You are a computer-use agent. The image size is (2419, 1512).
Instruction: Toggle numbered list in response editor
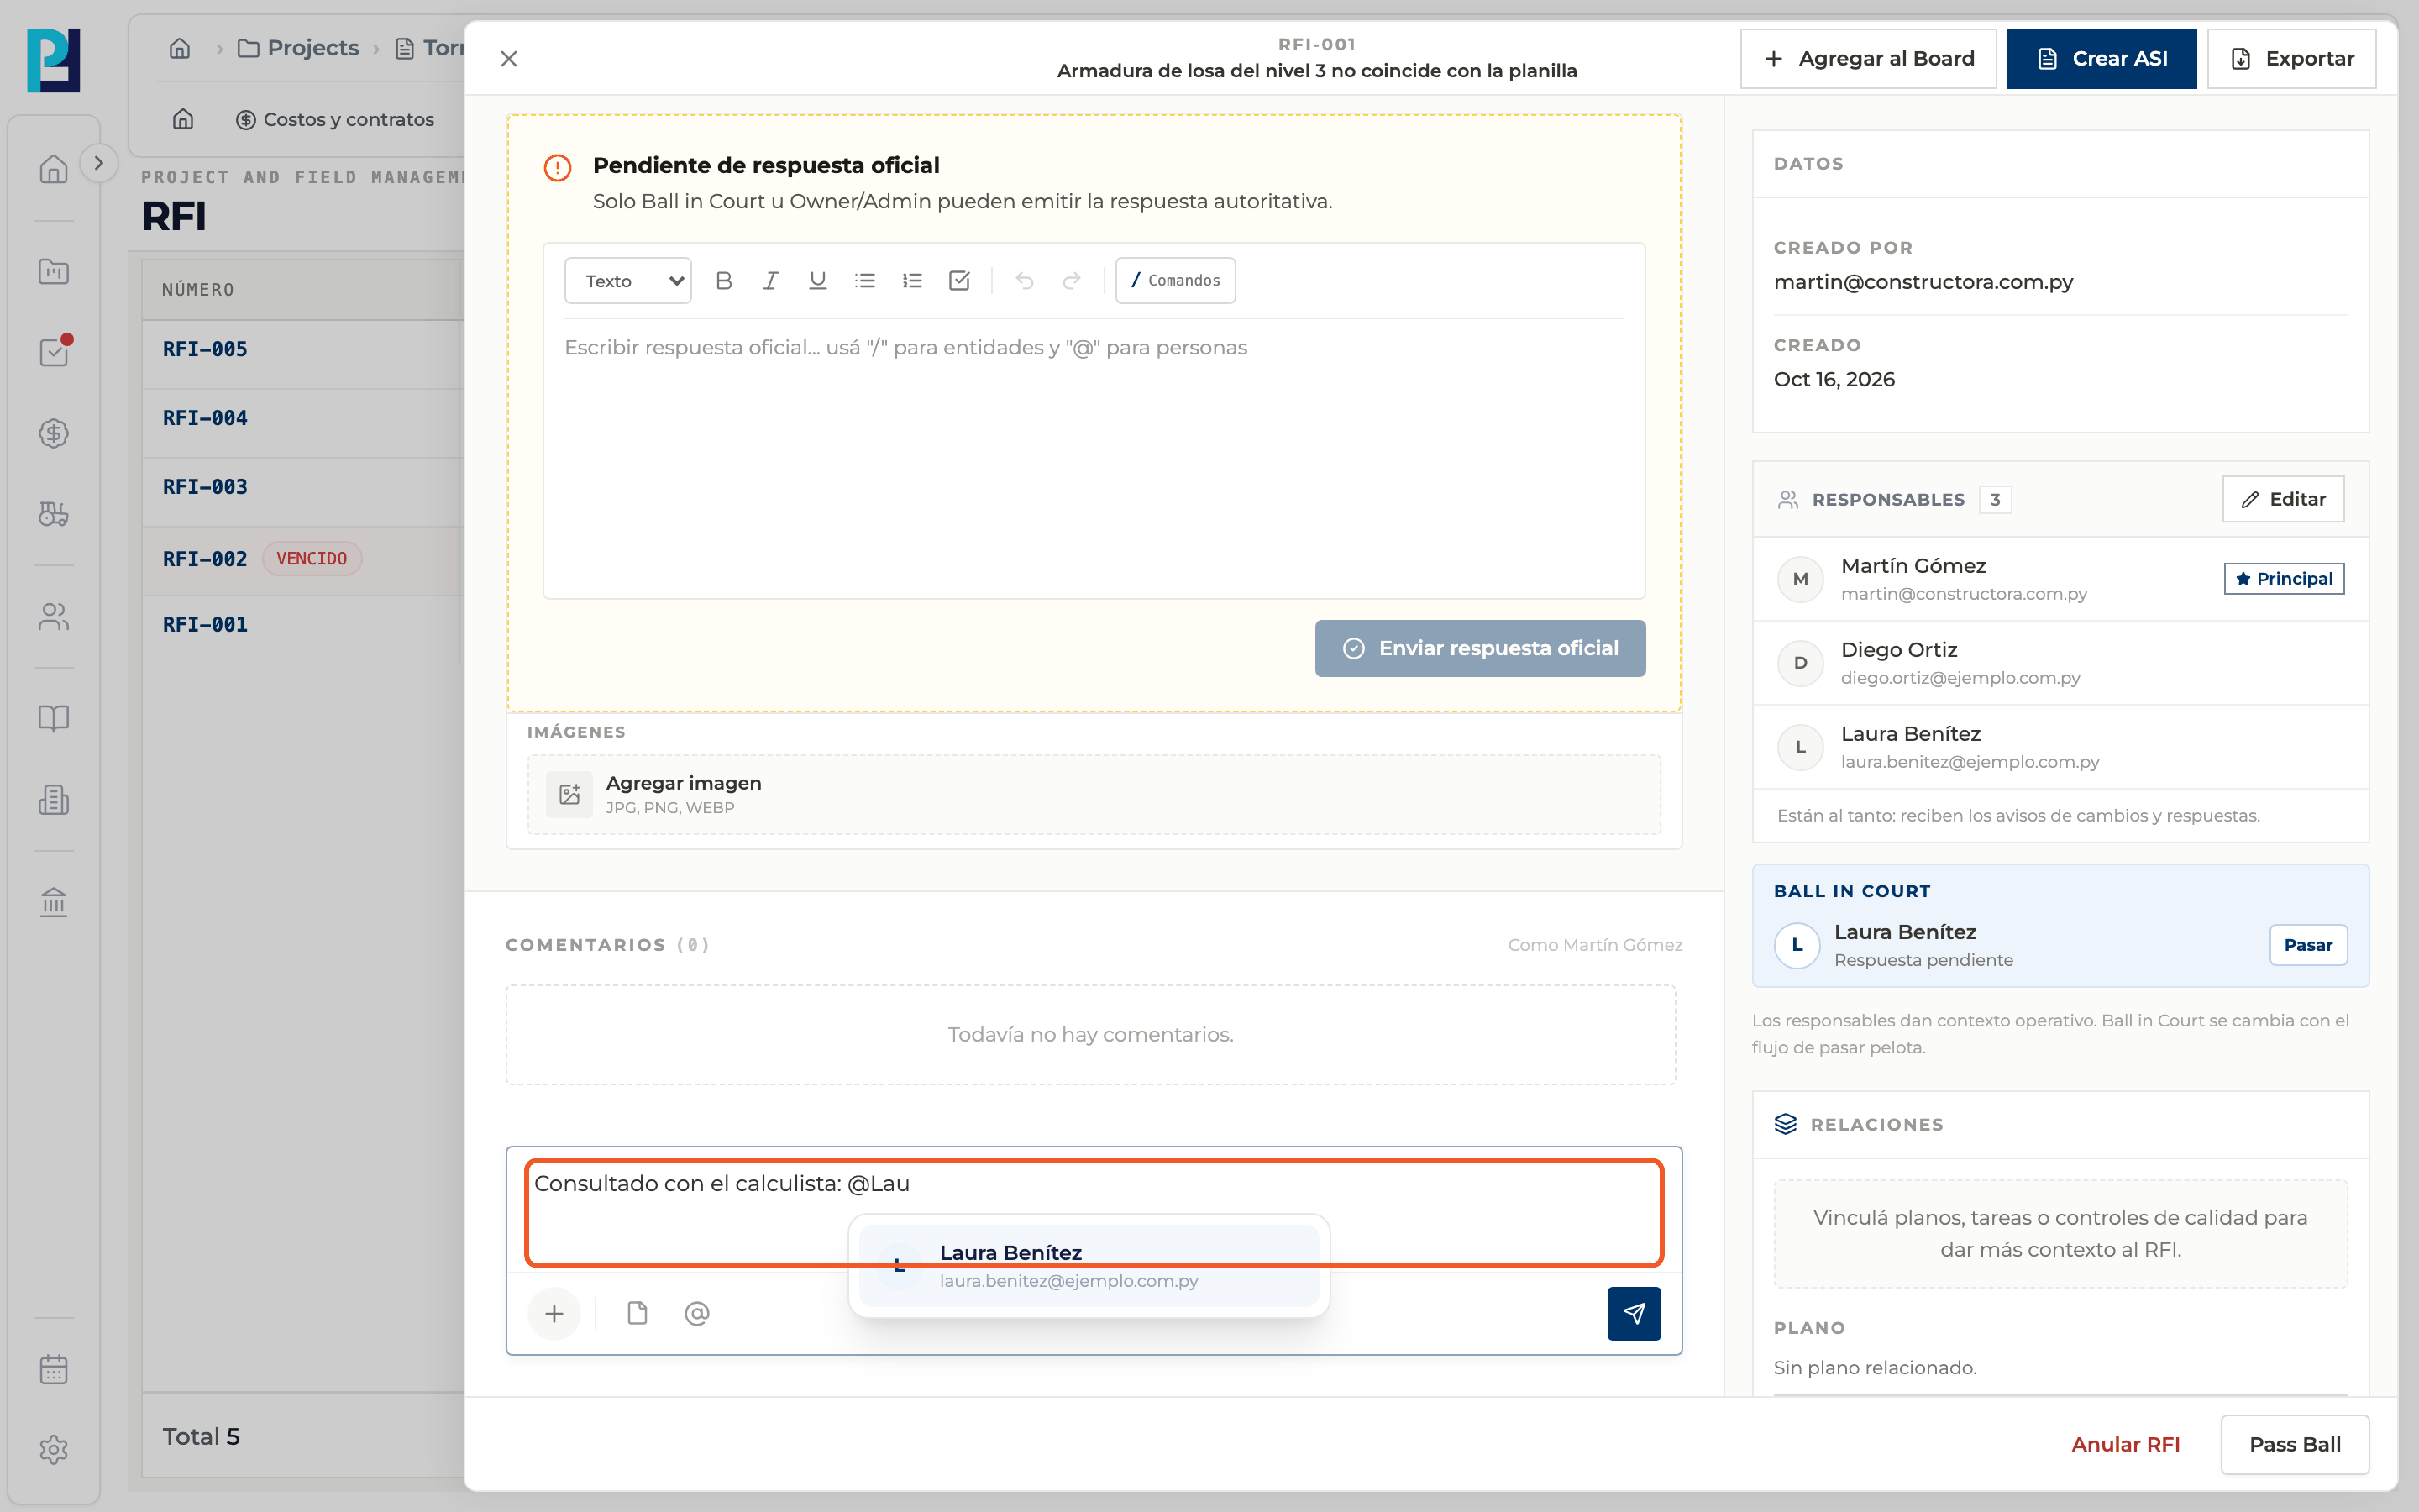[911, 281]
